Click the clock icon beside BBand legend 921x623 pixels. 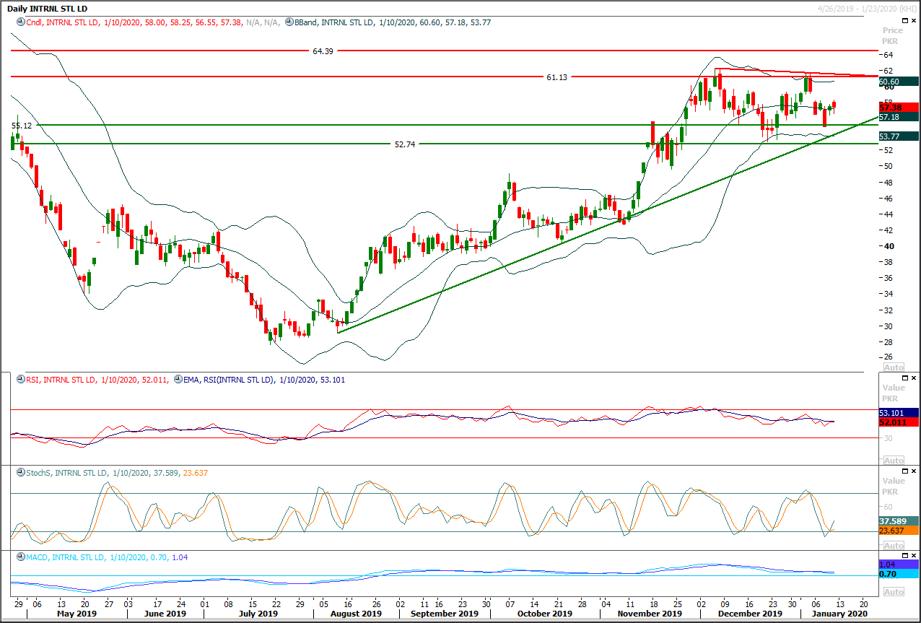coord(289,22)
